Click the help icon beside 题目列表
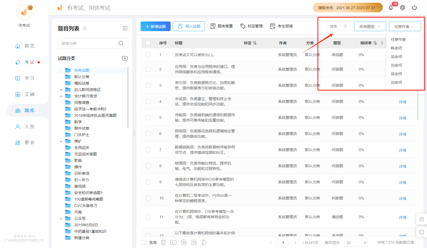 [x=85, y=28]
